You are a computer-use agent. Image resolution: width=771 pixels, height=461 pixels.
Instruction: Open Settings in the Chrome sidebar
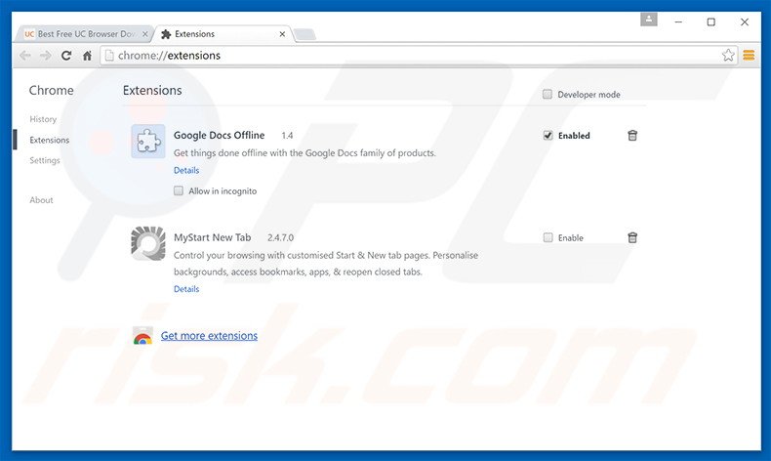[x=45, y=160]
